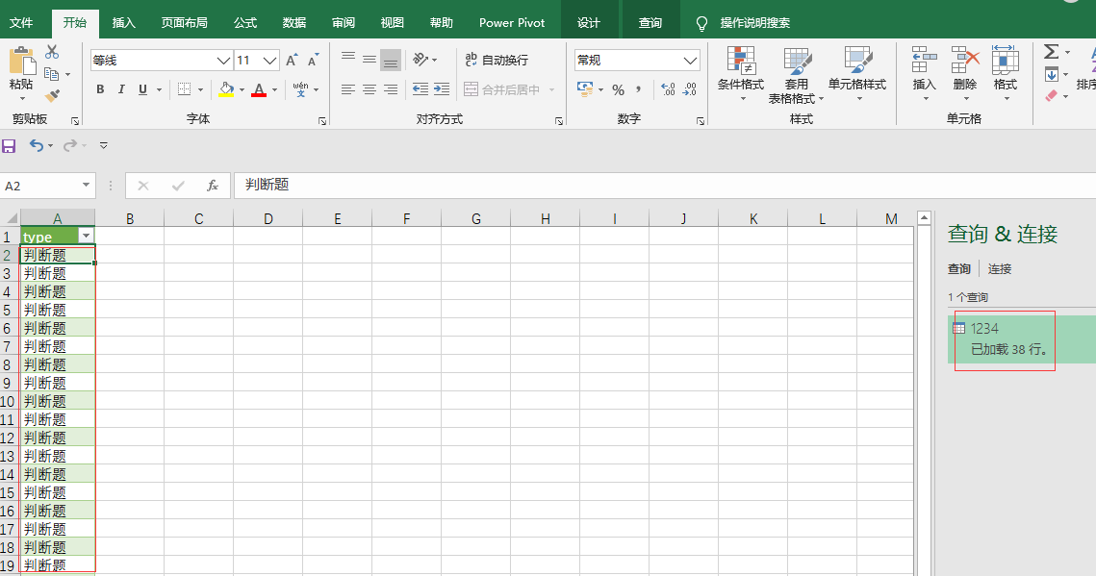1096x576 pixels.
Task: Apply percent style to selection
Action: coord(621,88)
